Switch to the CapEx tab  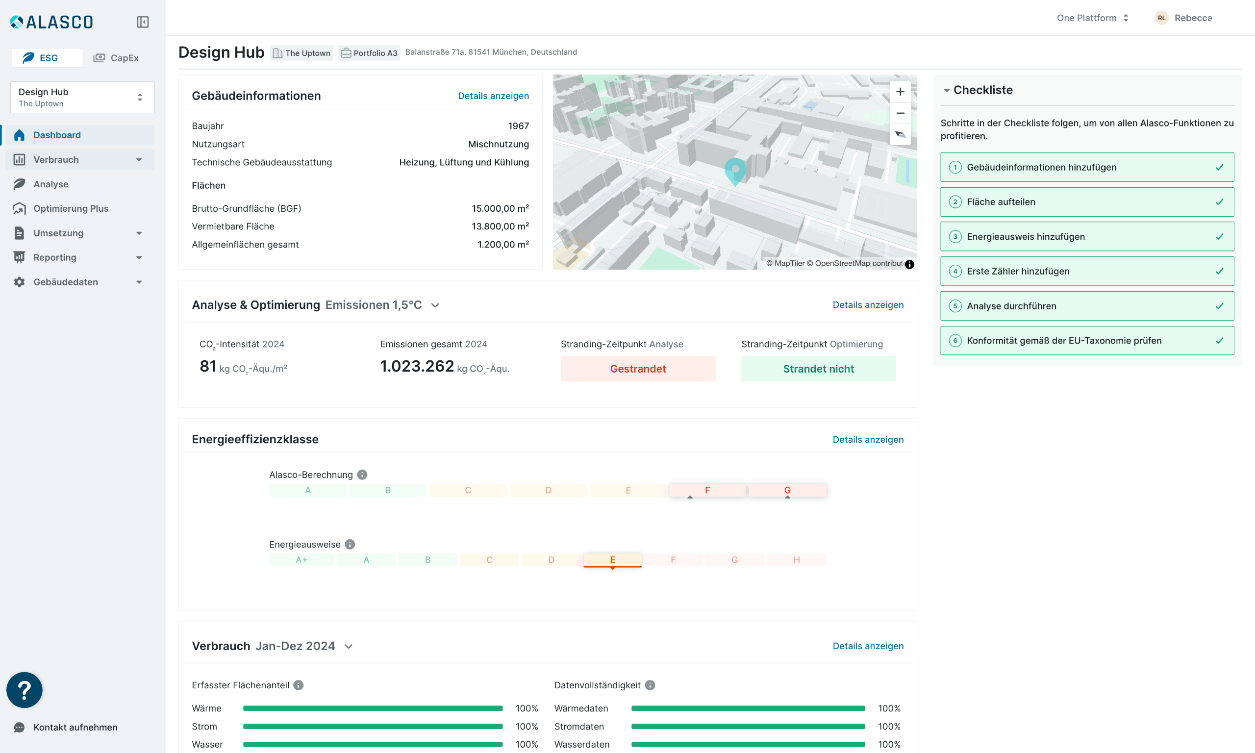116,58
